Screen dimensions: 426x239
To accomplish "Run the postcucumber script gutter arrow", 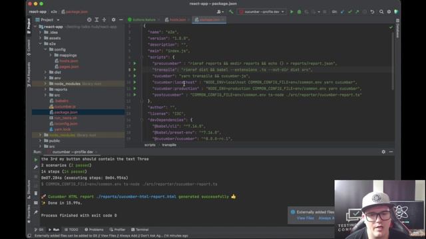I will (x=134, y=95).
